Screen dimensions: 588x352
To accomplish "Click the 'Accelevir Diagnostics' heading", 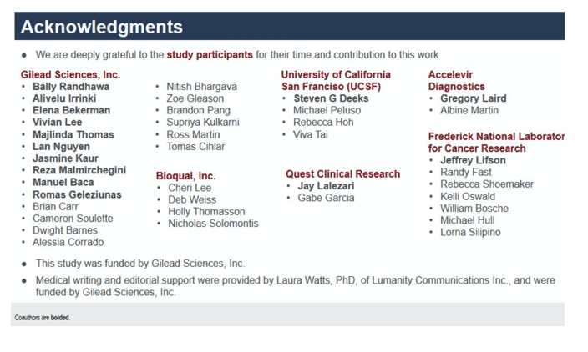I will (x=456, y=81).
